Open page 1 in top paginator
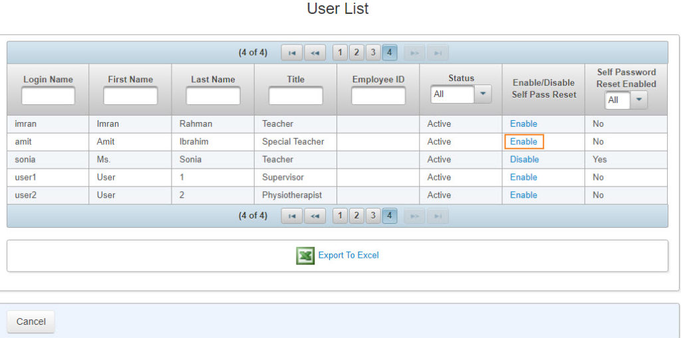Viewport: 681px width, 338px height. (x=340, y=53)
